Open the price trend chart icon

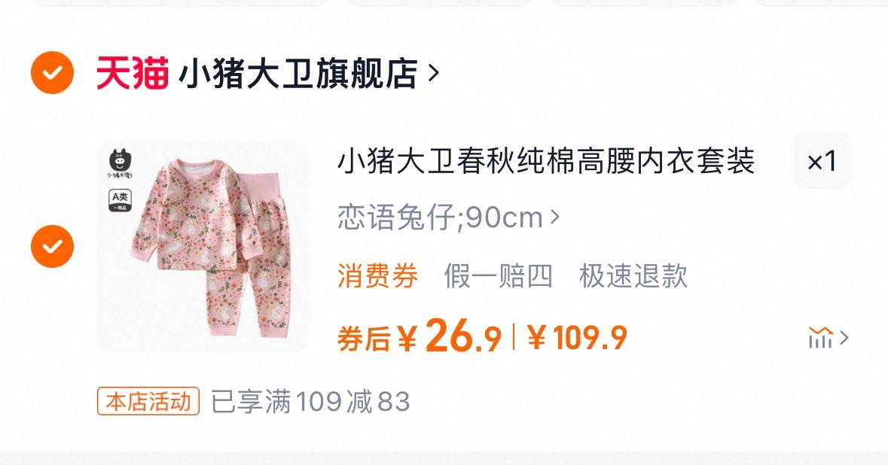coord(821,338)
